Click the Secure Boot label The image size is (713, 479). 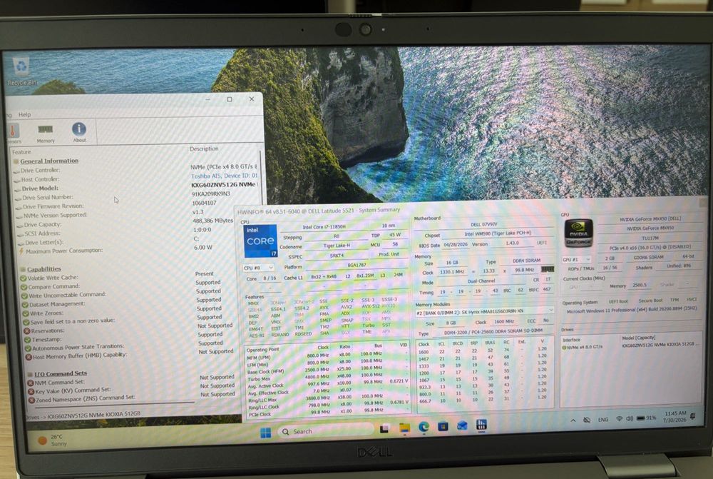tap(650, 301)
